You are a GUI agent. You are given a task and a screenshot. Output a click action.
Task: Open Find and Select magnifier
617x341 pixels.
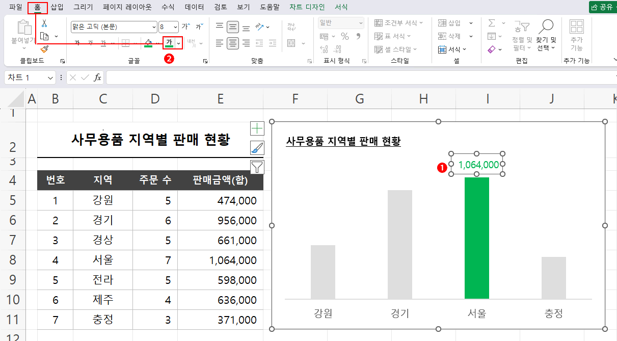click(x=547, y=35)
